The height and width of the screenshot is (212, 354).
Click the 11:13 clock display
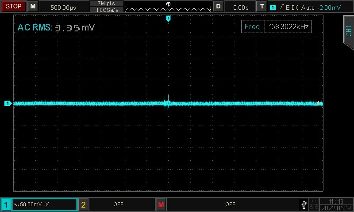(x=336, y=201)
